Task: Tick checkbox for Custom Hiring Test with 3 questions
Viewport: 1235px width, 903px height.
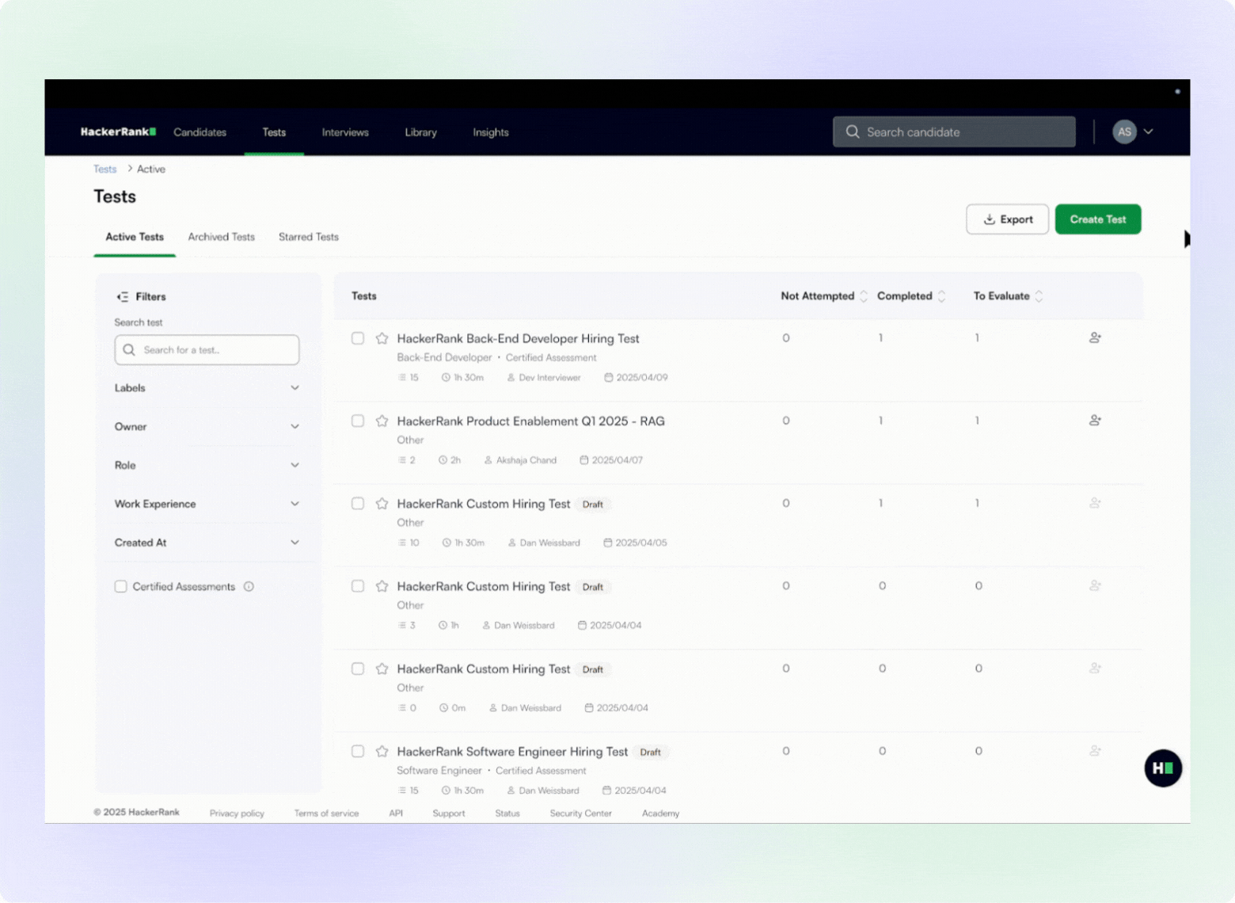Action: click(358, 586)
